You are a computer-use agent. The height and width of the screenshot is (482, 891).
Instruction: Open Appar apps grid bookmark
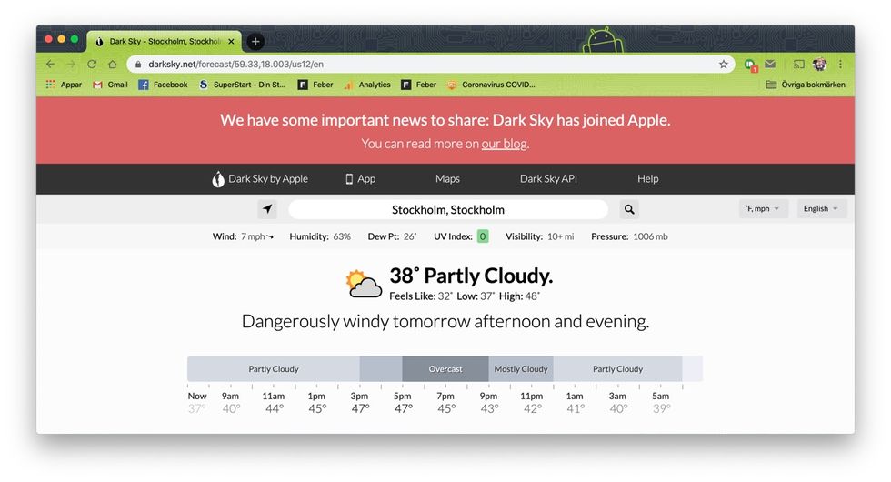point(63,85)
